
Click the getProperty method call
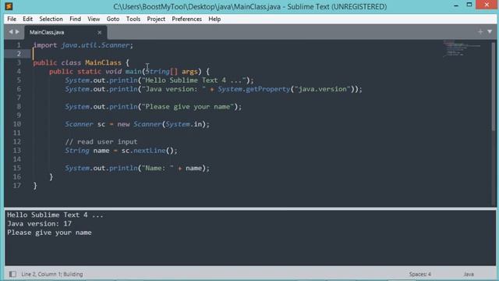[x=268, y=89]
